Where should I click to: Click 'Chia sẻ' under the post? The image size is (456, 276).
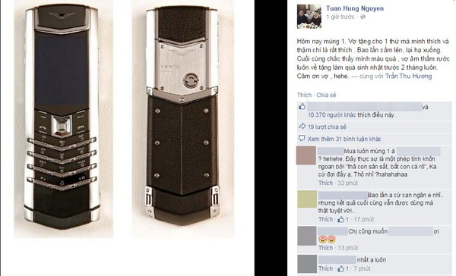click(326, 95)
